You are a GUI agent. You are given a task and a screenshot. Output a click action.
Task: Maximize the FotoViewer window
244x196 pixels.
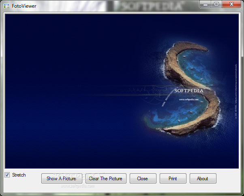click(x=216, y=4)
